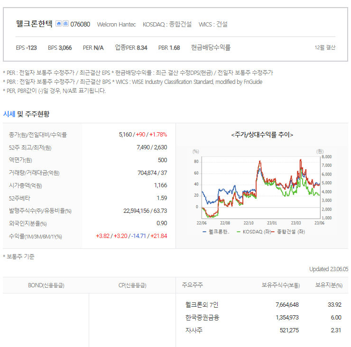
Task: Click the PER N/A value
Action: (x=93, y=48)
